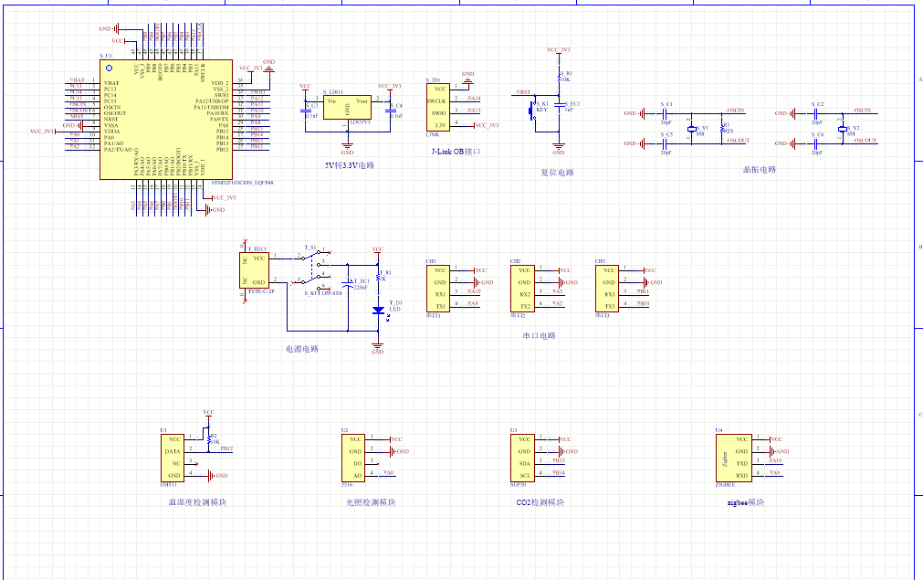Click the S_LDO1 voltage regulator component

(x=347, y=108)
